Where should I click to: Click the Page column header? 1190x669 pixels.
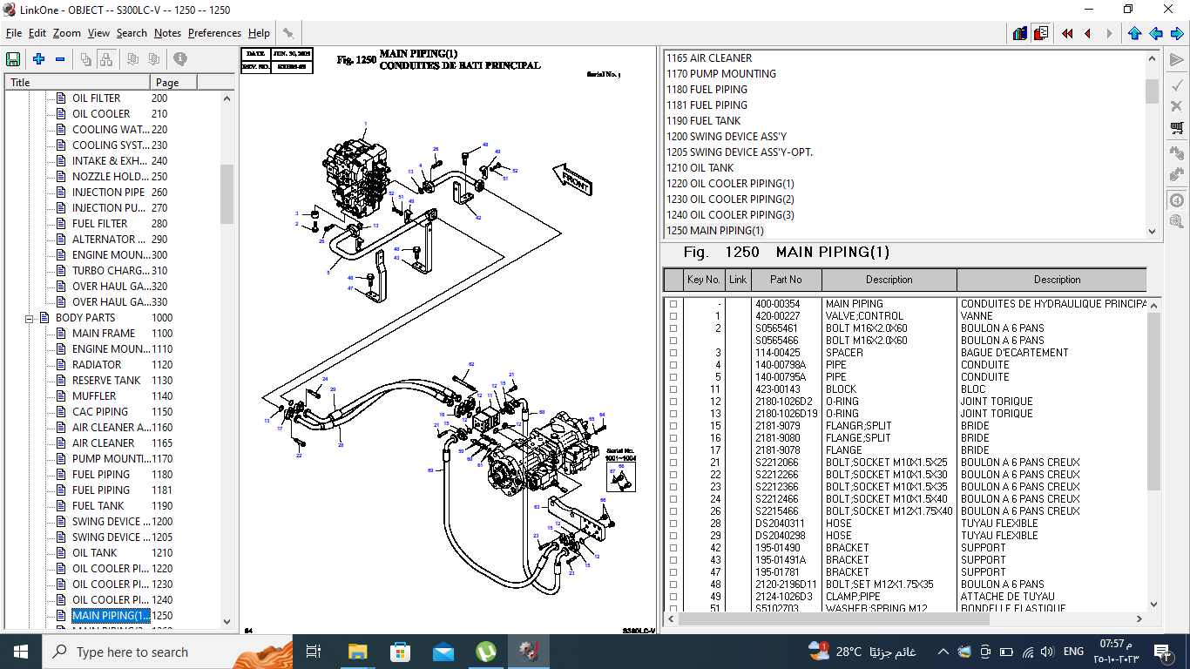(x=174, y=82)
